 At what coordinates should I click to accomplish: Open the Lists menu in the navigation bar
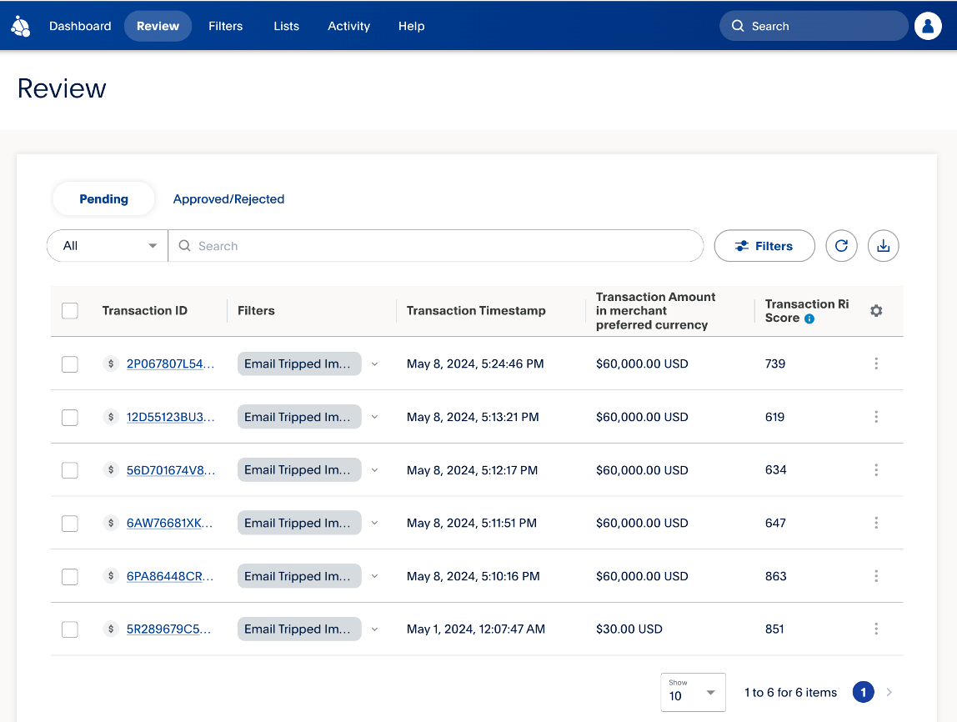point(286,26)
